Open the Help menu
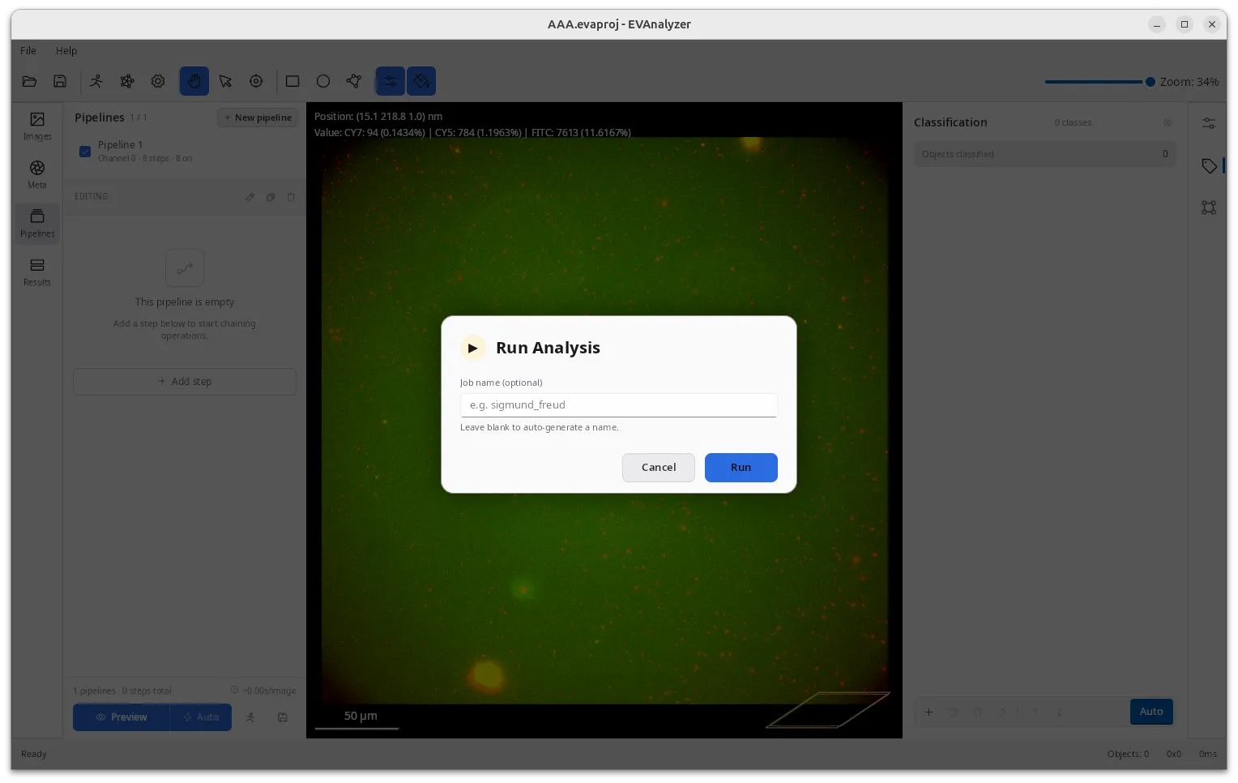The image size is (1238, 783). tap(66, 50)
